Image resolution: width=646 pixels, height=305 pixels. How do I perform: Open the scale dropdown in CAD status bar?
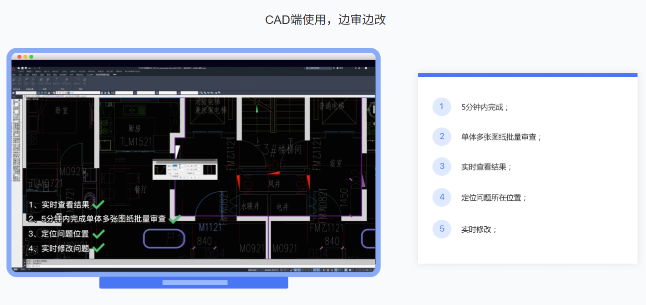click(253, 270)
